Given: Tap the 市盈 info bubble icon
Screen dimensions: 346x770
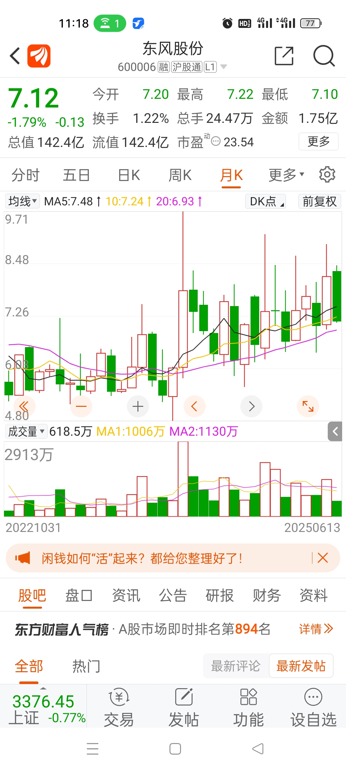Looking at the screenshot, I should tap(216, 141).
